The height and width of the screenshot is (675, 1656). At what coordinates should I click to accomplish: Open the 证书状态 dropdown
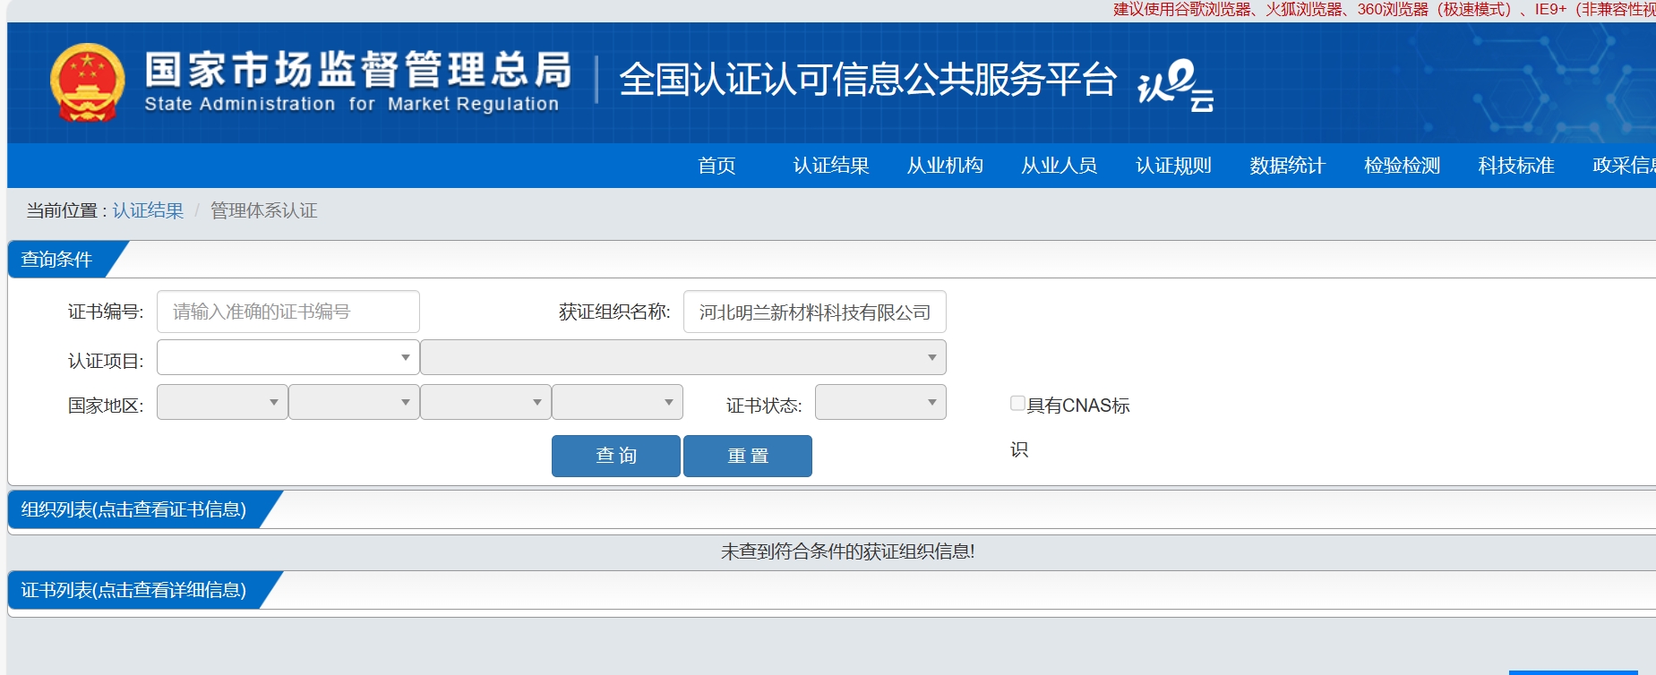[880, 402]
